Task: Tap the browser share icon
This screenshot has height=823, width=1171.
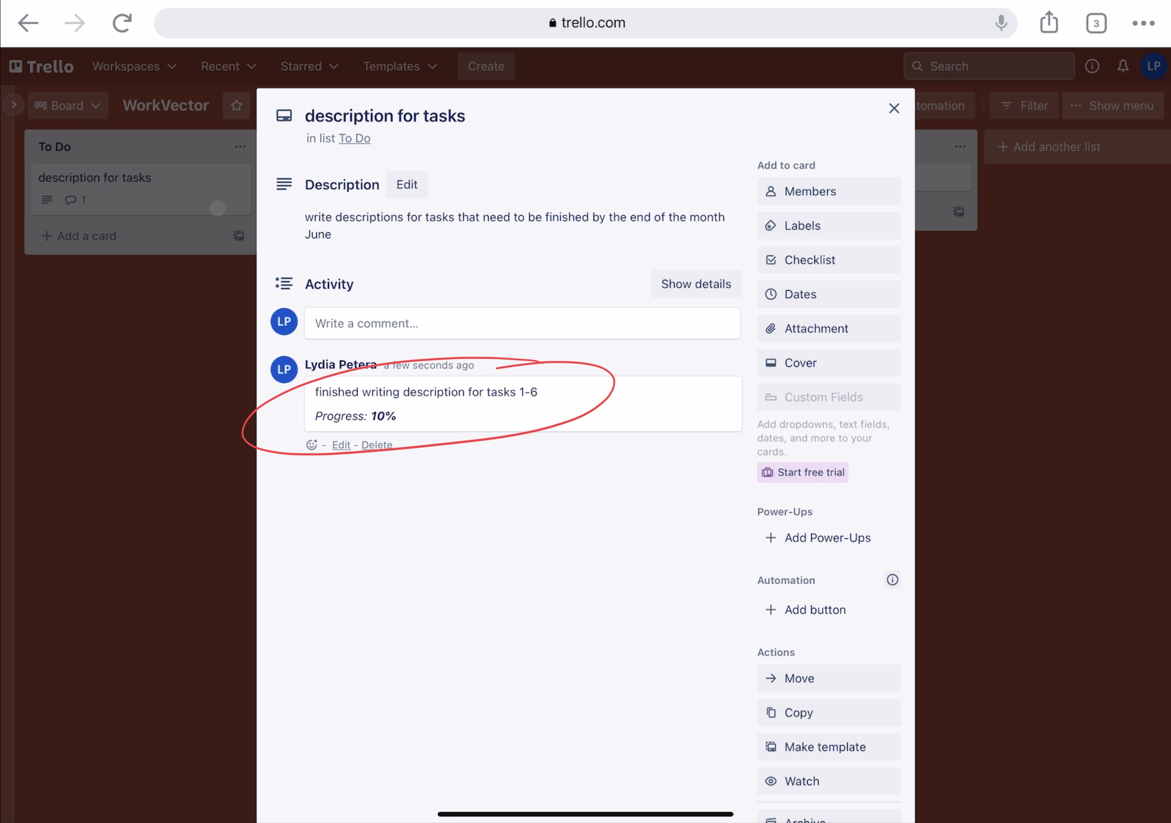Action: click(x=1048, y=23)
